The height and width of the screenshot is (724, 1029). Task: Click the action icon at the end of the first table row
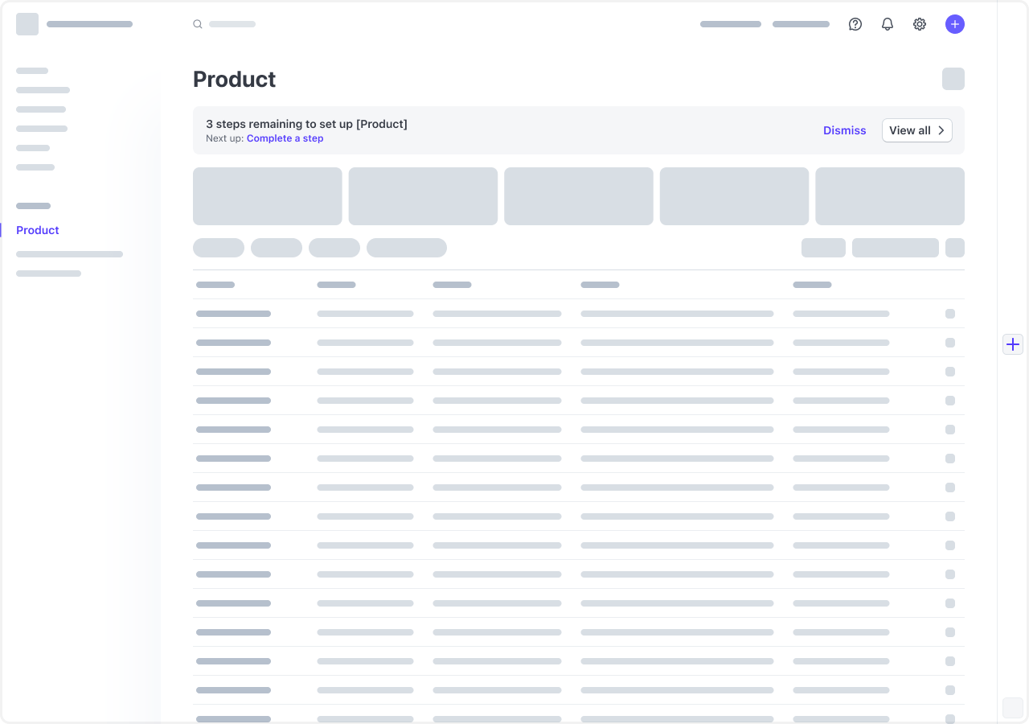[x=950, y=314]
